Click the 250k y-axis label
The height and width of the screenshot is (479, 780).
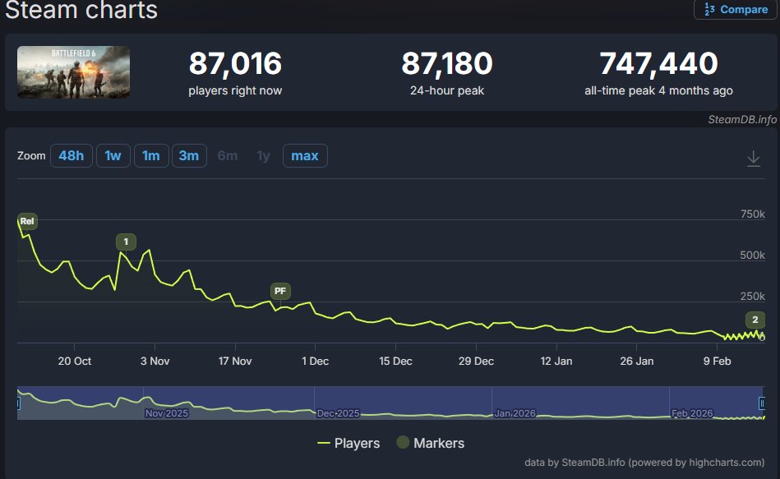753,297
